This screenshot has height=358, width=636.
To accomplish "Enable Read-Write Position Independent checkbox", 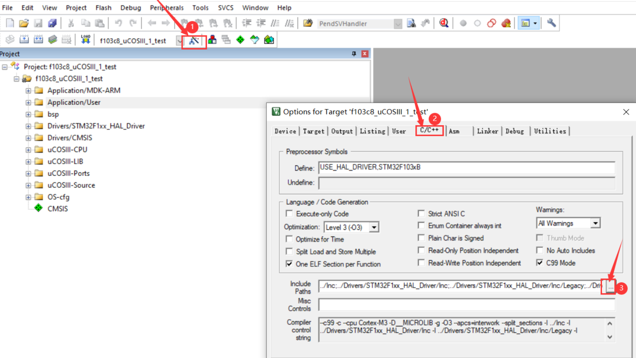I will click(421, 263).
